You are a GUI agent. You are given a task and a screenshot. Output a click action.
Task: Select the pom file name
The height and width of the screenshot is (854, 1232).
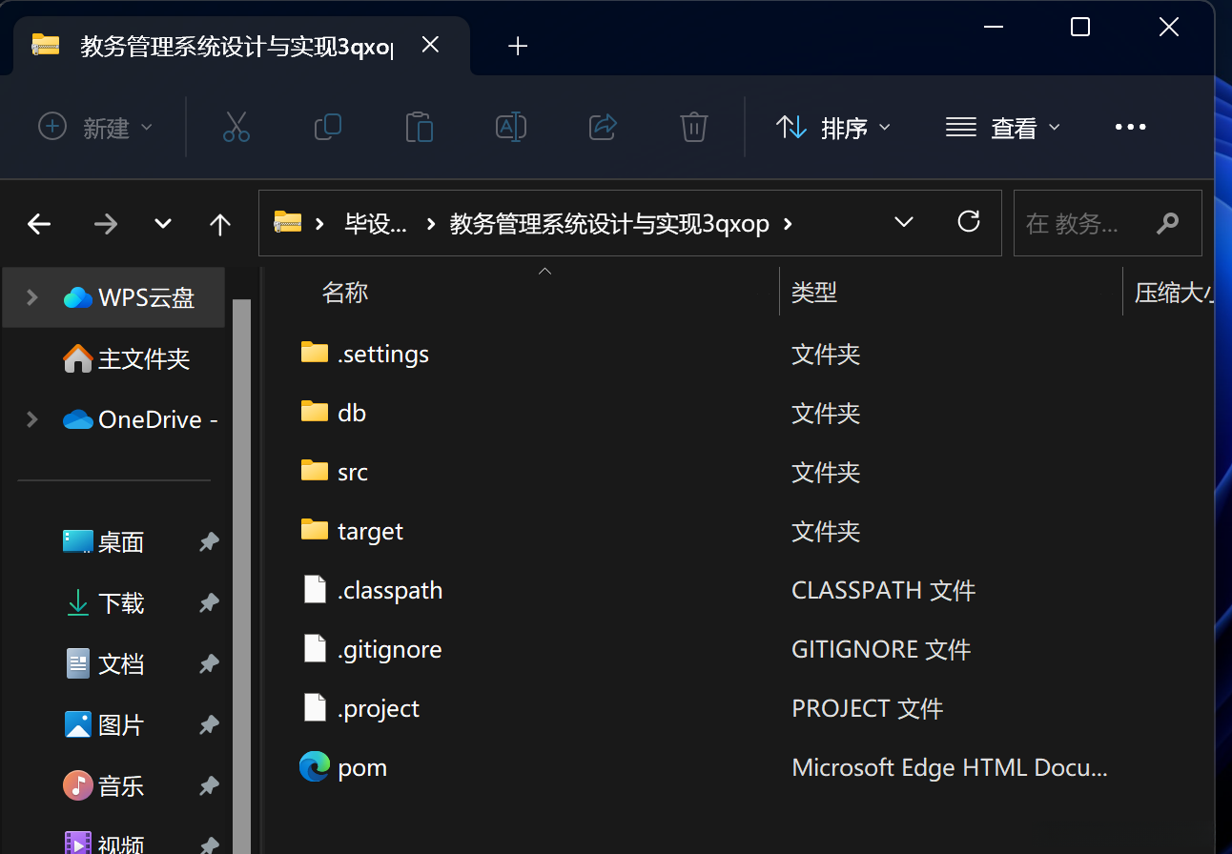pos(362,767)
